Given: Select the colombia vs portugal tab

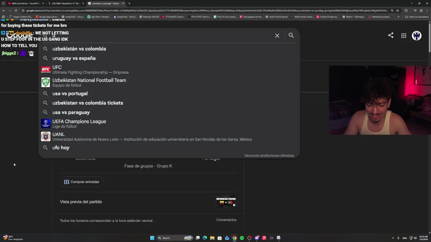Looking at the screenshot, I should pyautogui.click(x=106, y=3).
